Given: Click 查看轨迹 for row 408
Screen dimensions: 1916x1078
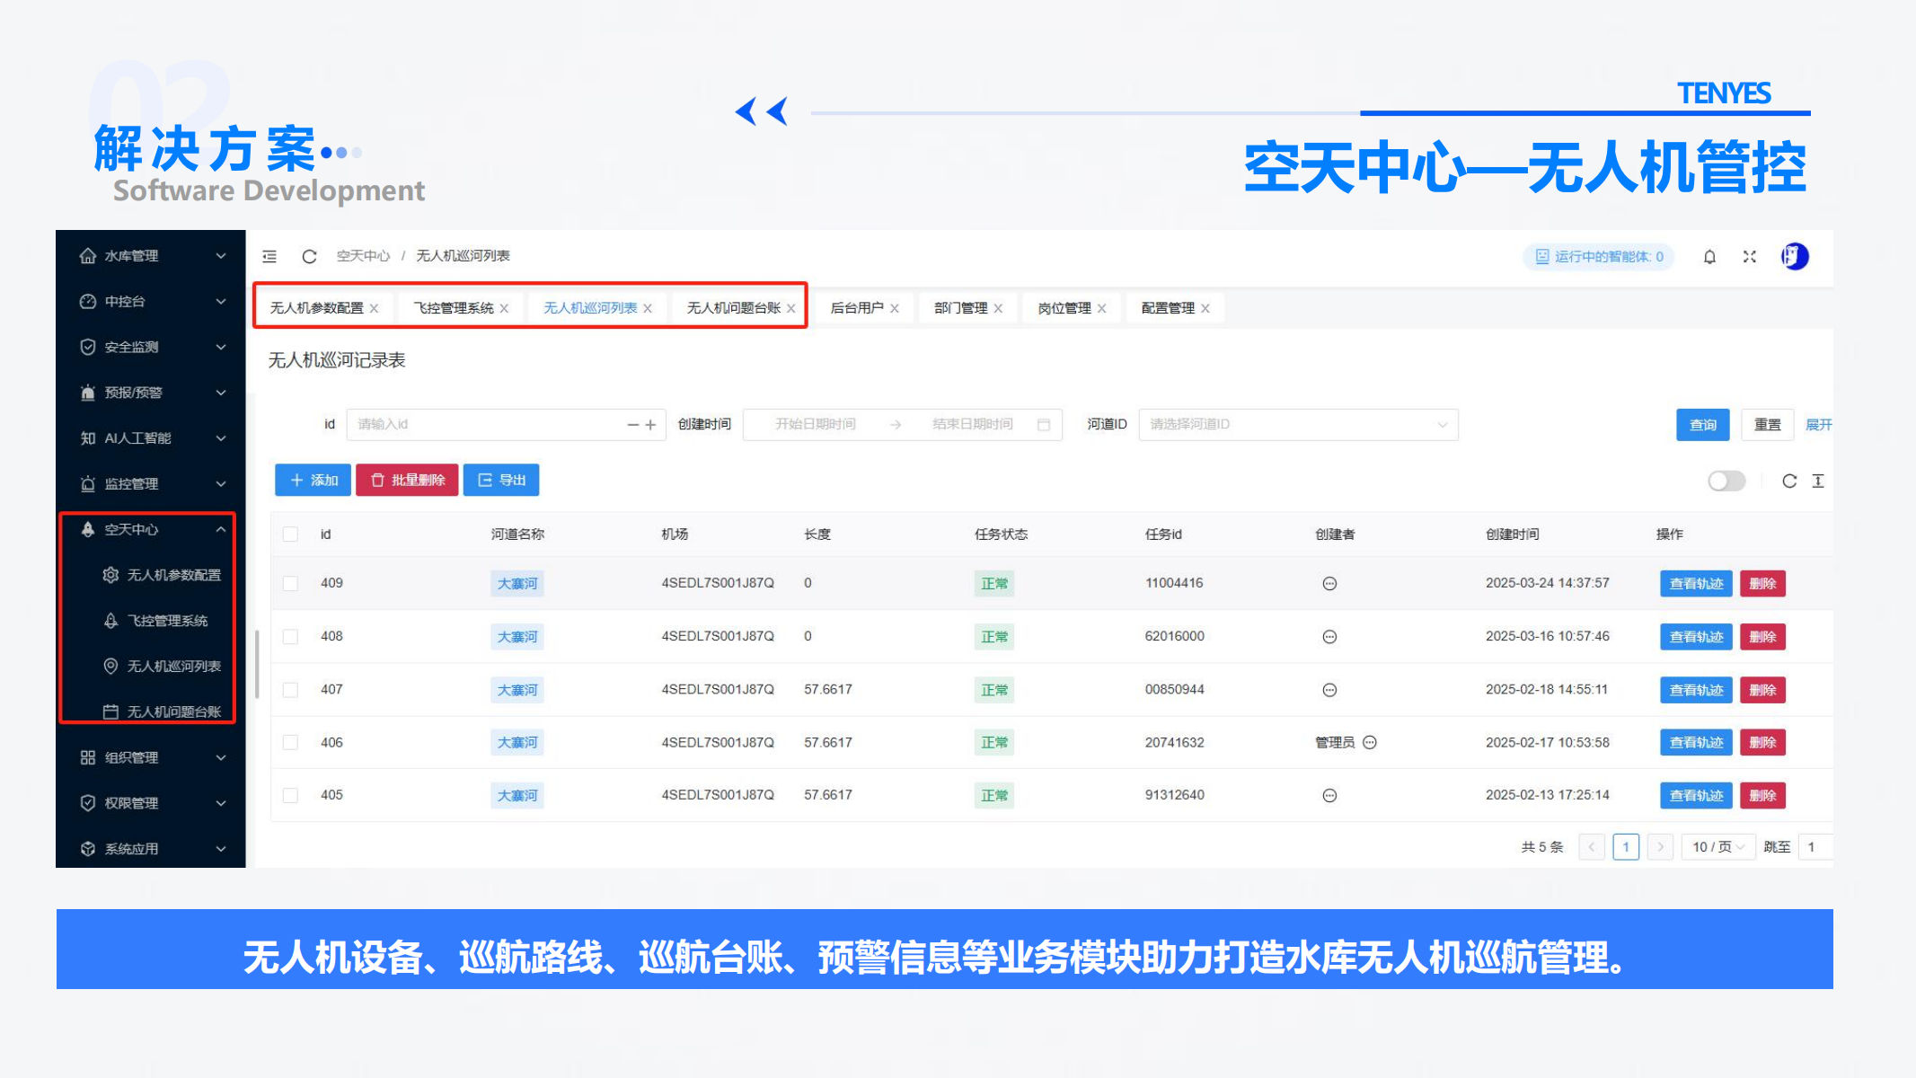Looking at the screenshot, I should point(1695,637).
